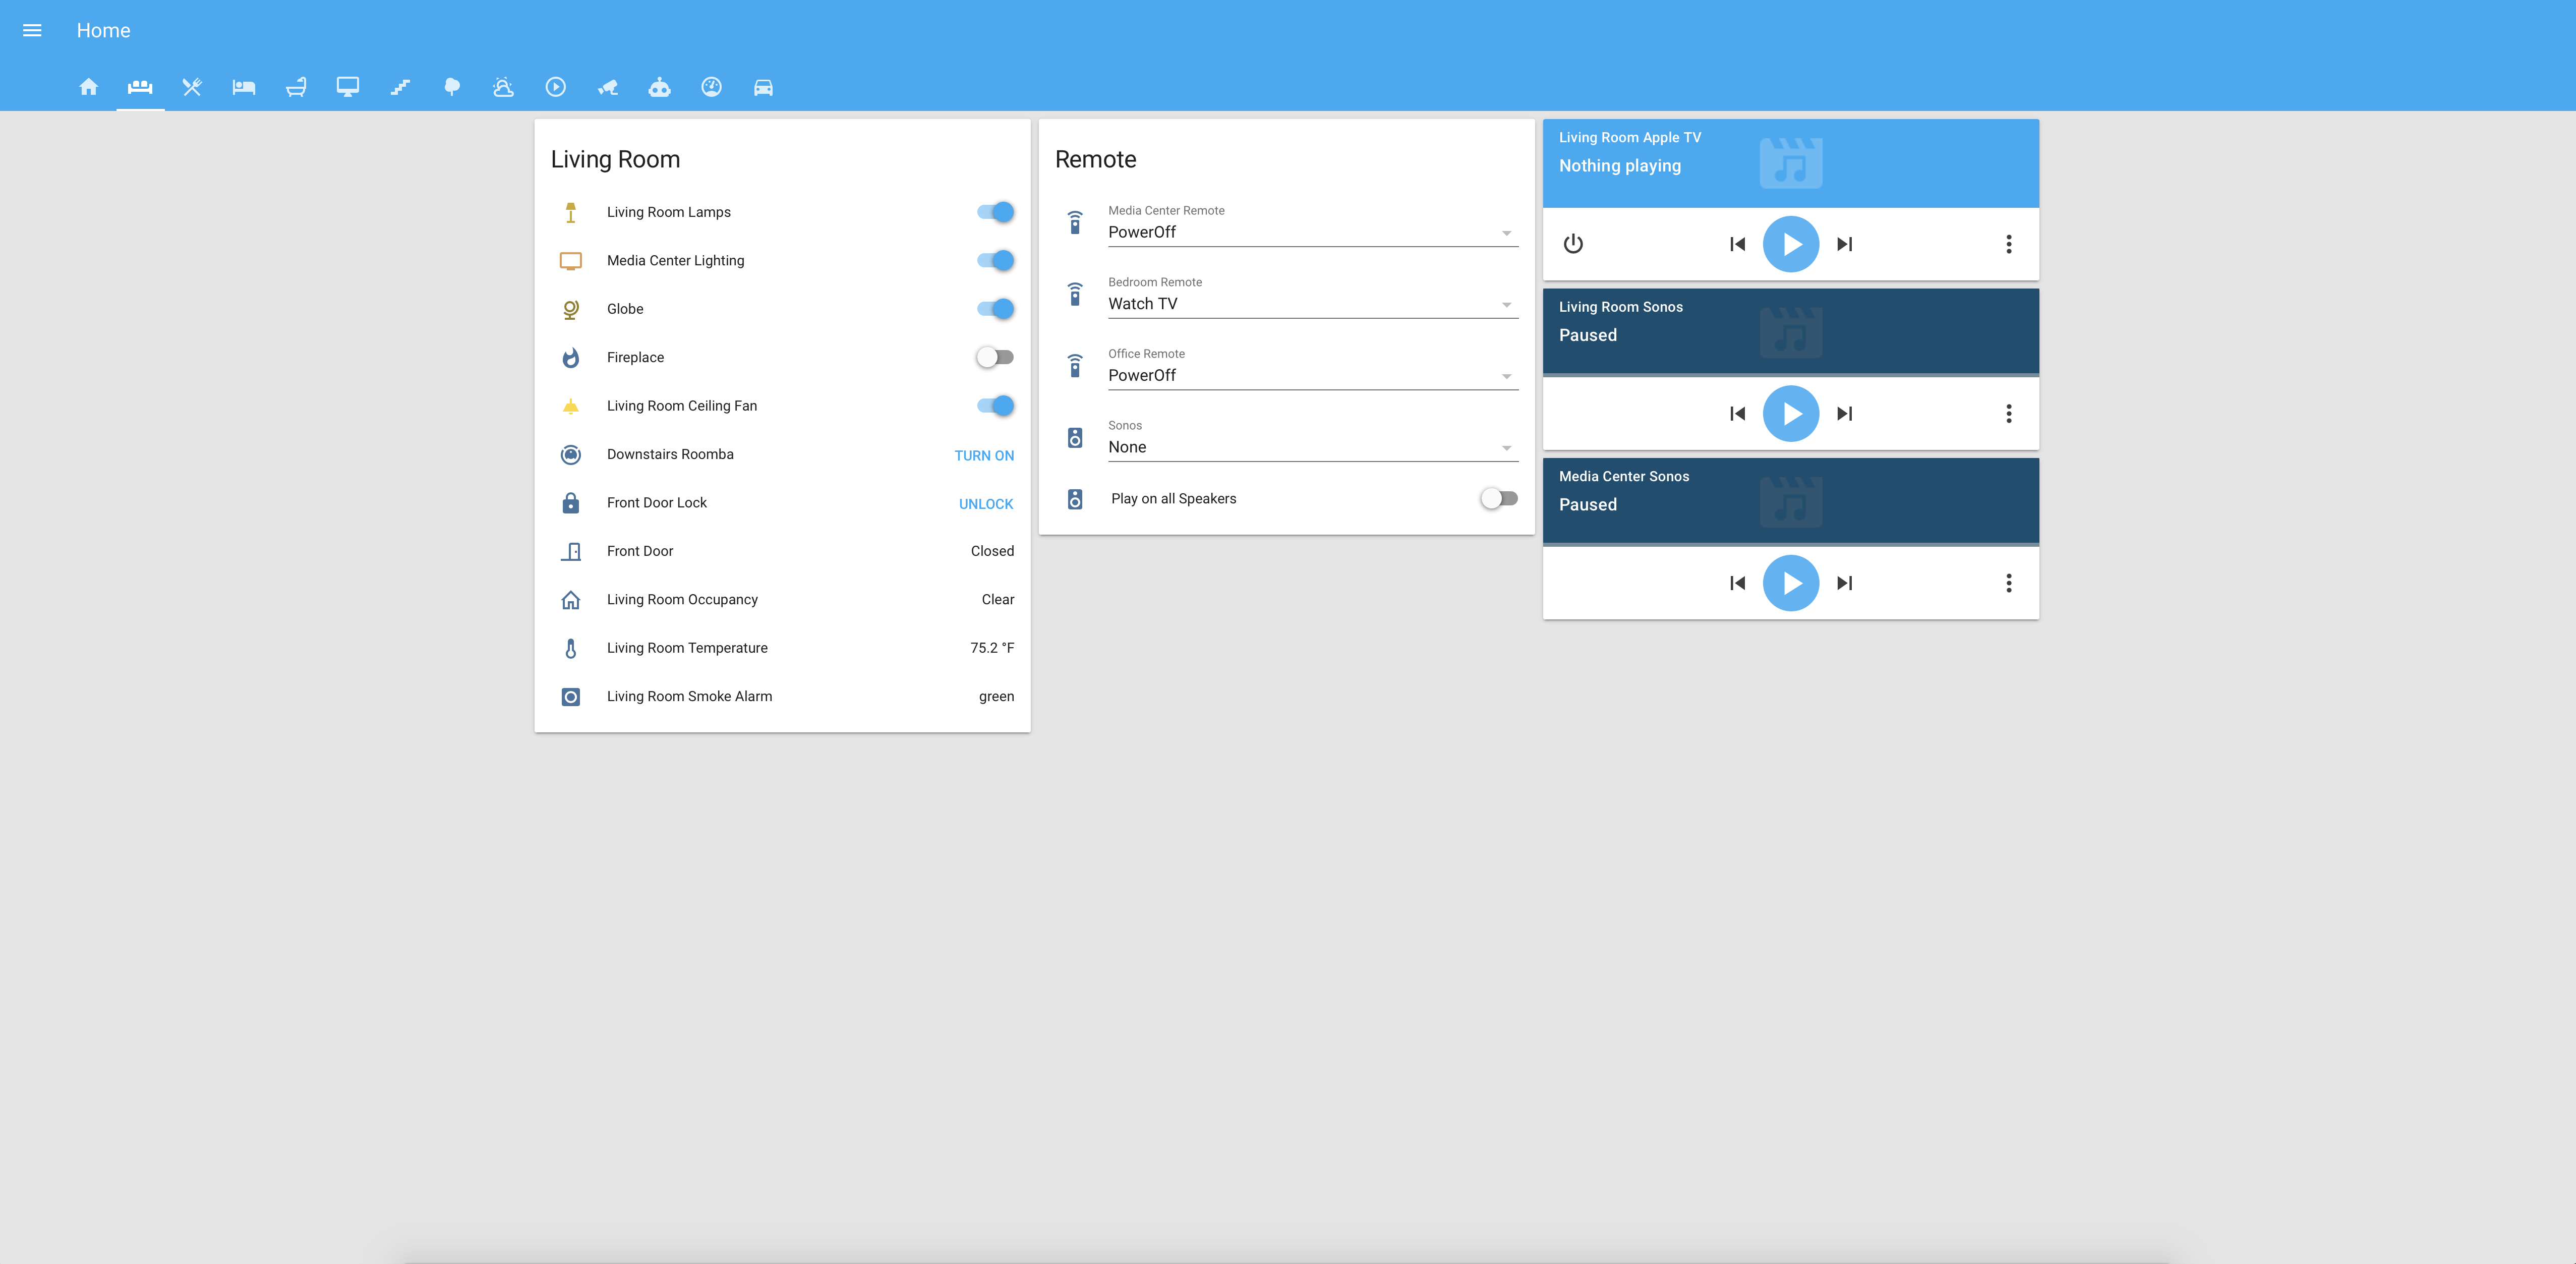Open the Sonos source dropdown
Screen dimensions: 2576x1264
[x=1312, y=447]
